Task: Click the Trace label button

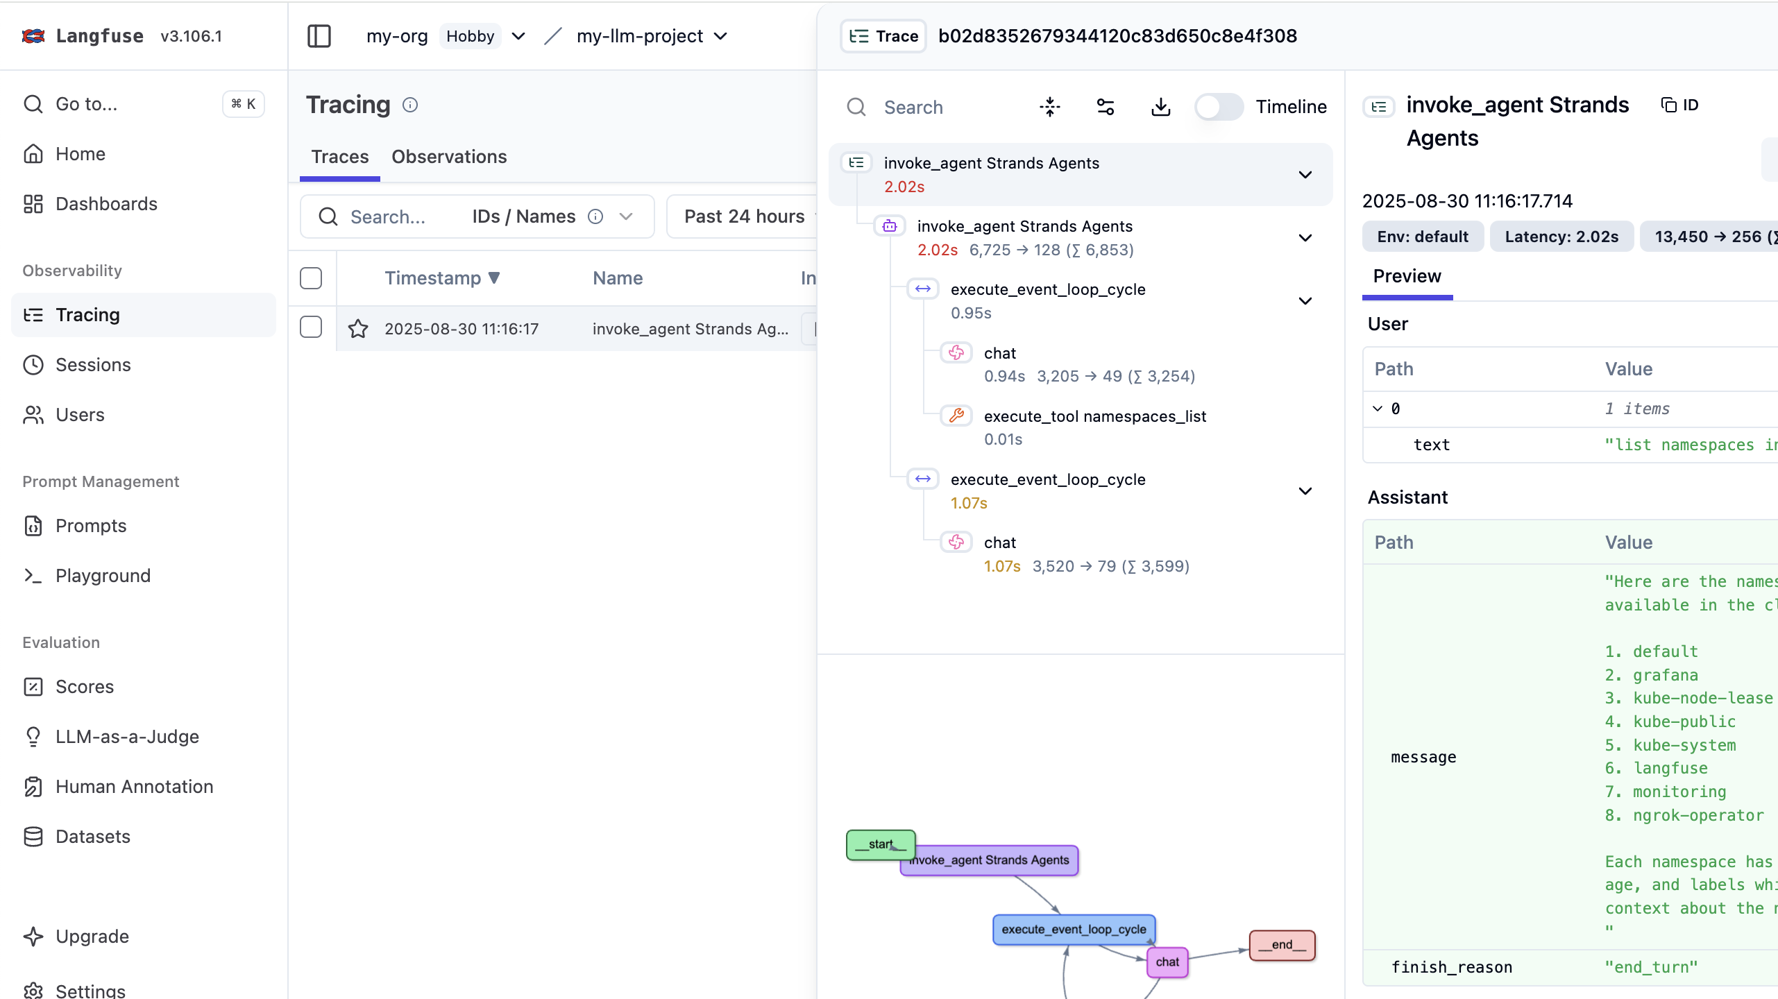Action: pyautogui.click(x=883, y=36)
